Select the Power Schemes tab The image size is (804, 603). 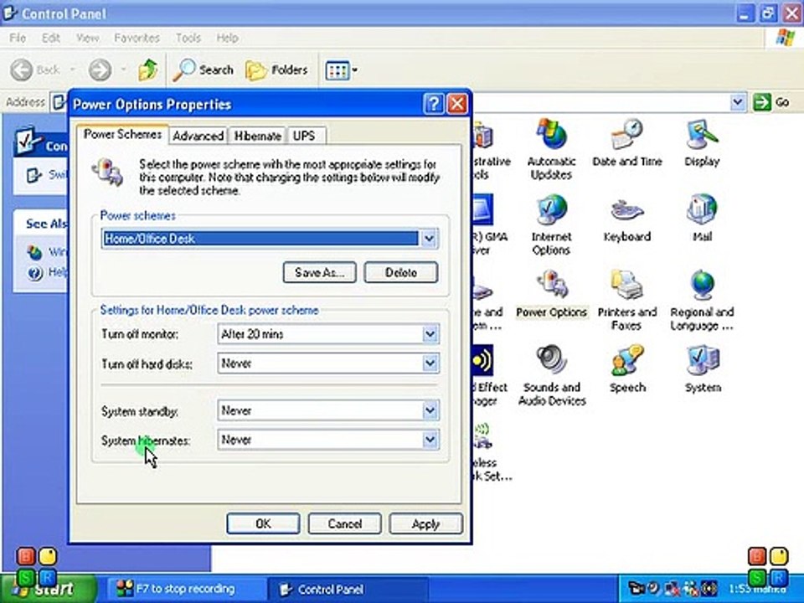click(x=122, y=134)
